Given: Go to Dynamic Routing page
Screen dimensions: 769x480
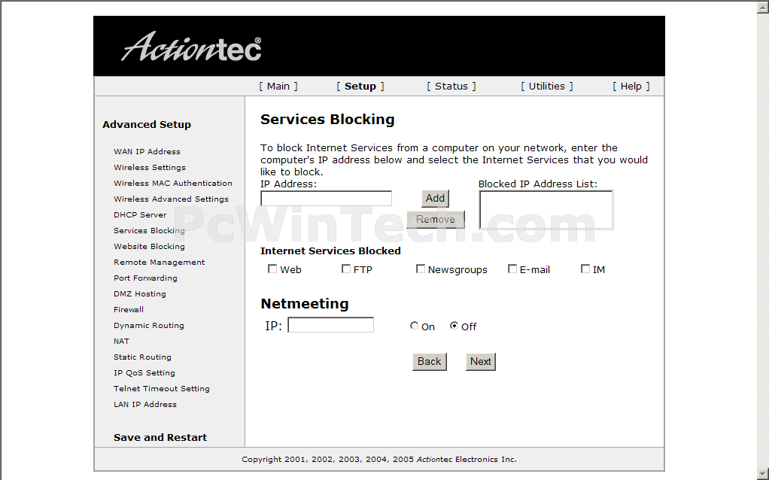Looking at the screenshot, I should click(149, 325).
